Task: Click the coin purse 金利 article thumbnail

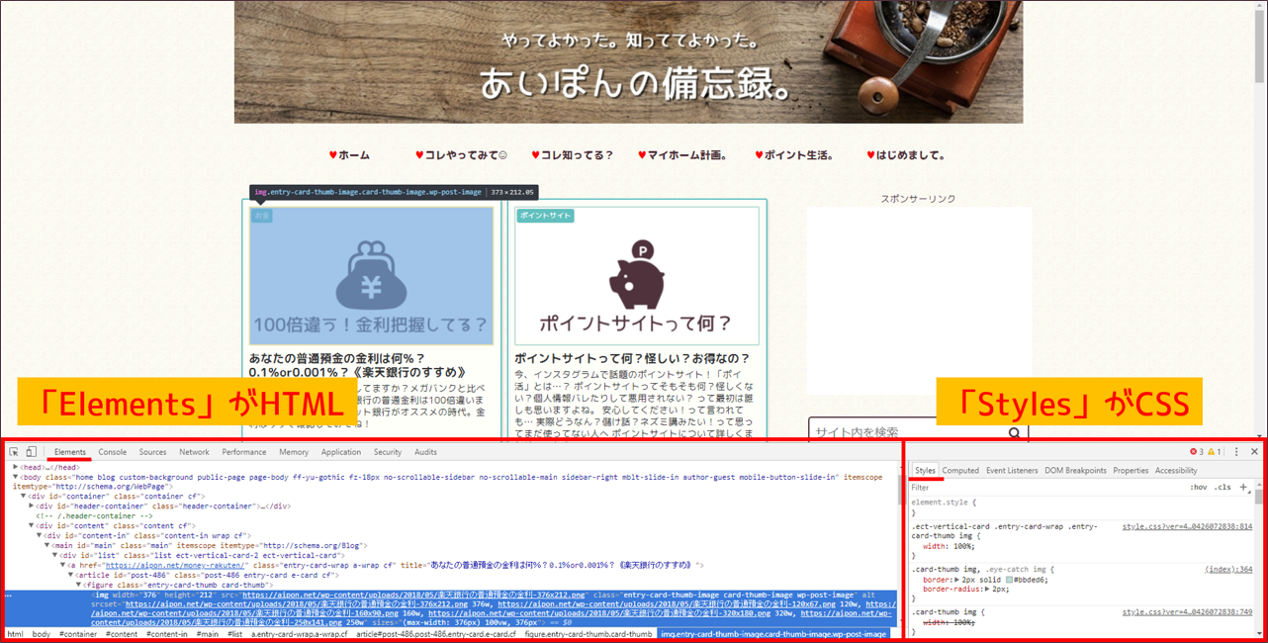Action: tap(371, 276)
